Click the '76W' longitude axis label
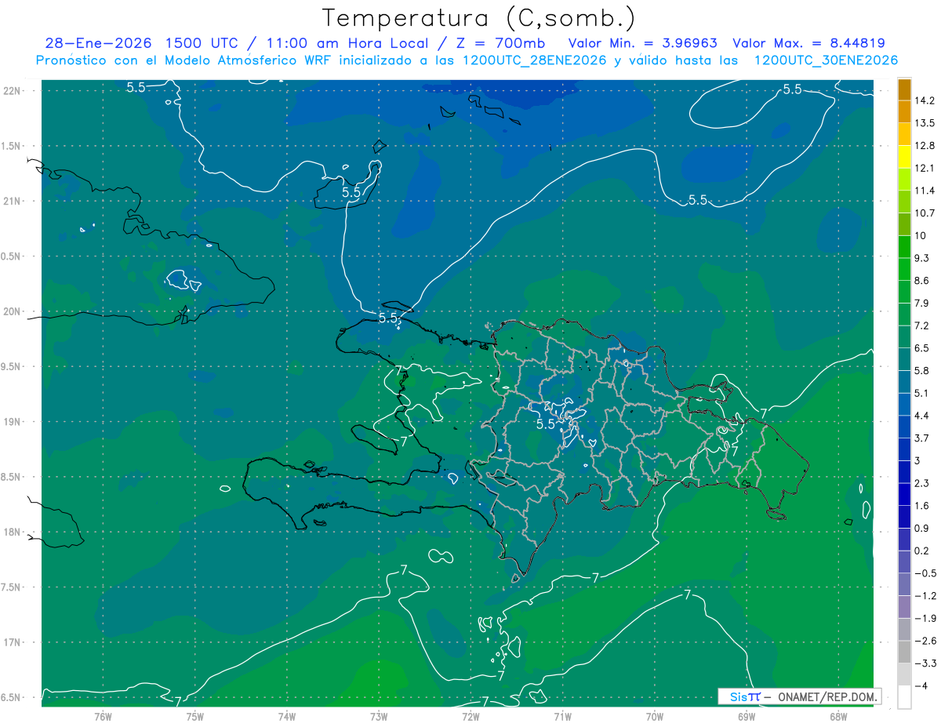The height and width of the screenshot is (727, 941). click(x=103, y=717)
